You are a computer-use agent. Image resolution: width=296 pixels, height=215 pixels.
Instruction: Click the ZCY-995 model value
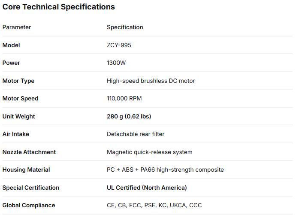point(119,45)
